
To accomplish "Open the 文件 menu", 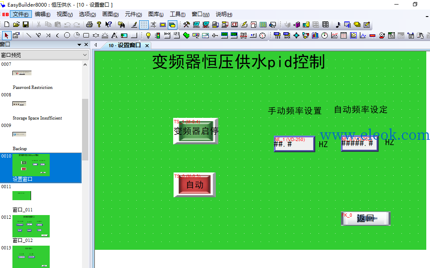I will (21, 14).
